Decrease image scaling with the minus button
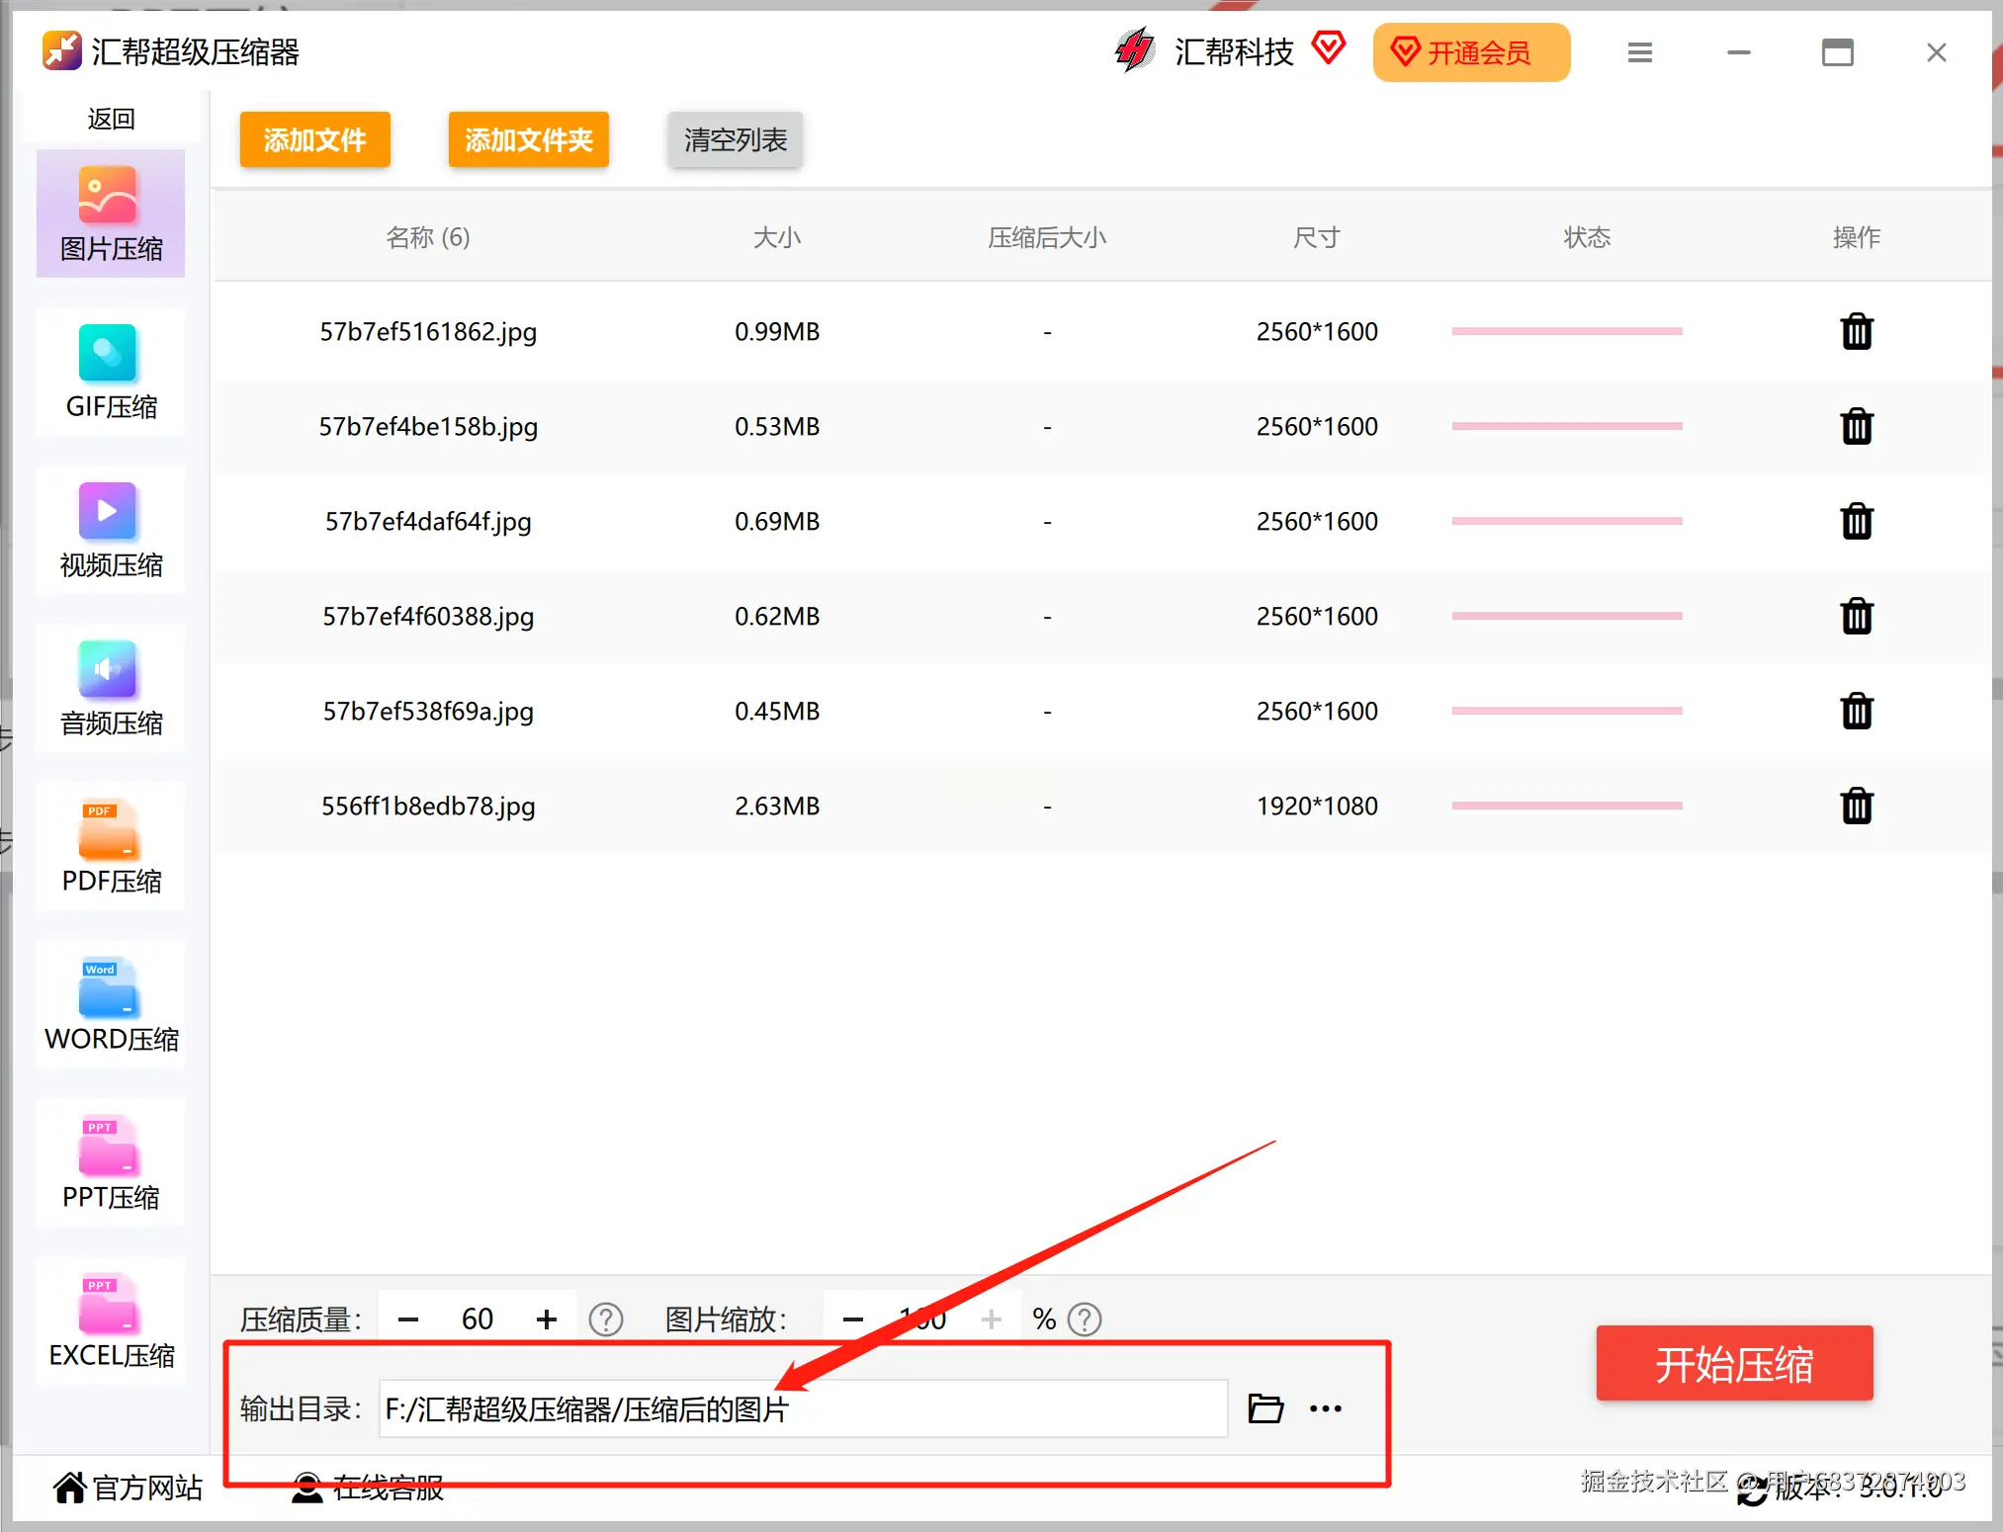 tap(853, 1319)
